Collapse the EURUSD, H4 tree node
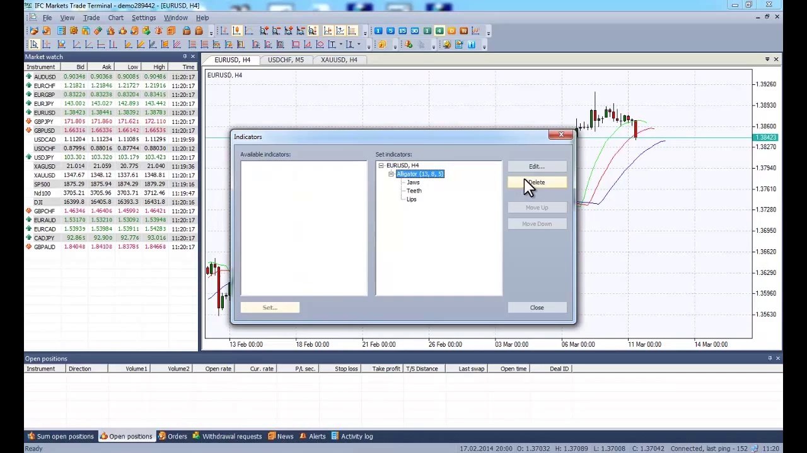 381,165
